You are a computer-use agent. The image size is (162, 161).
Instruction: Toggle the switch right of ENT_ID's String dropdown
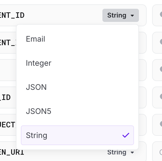(x=161, y=15)
